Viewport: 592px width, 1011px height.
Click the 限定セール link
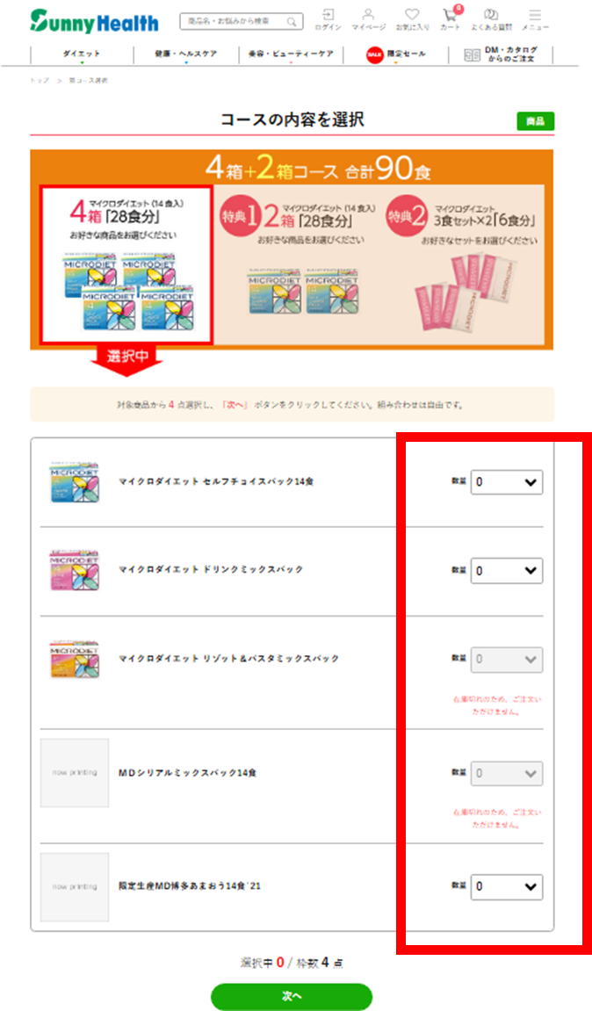point(396,54)
